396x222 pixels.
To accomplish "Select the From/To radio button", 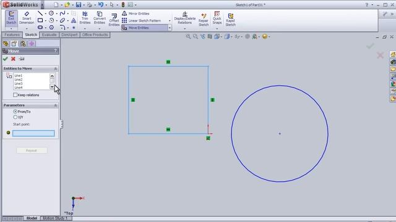I will point(15,112).
